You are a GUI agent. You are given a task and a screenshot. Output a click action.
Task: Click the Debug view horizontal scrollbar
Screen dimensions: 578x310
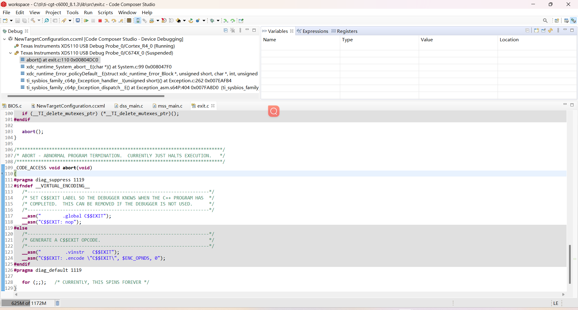pyautogui.click(x=86, y=96)
